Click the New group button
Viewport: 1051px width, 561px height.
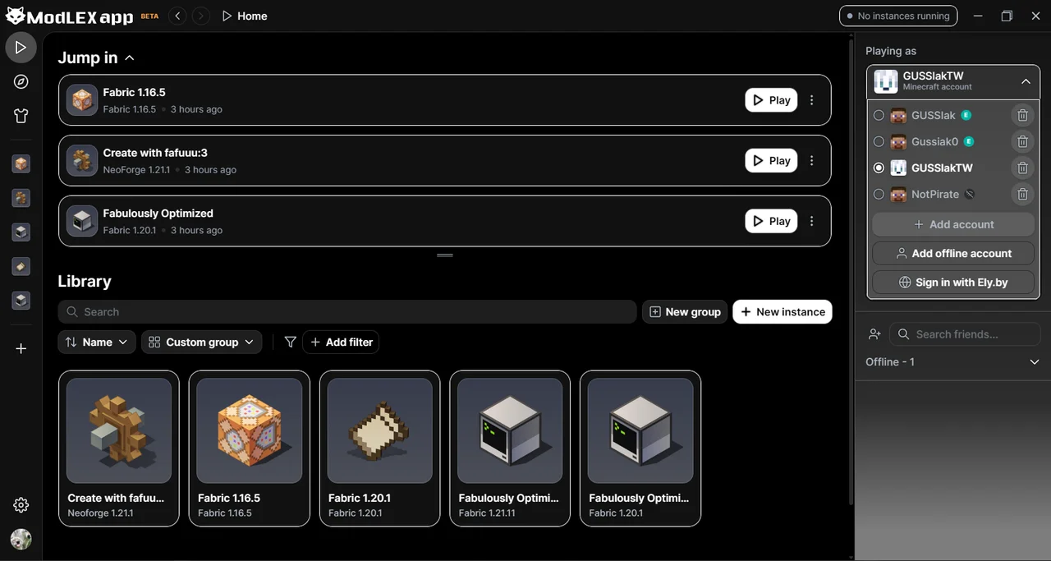coord(685,312)
